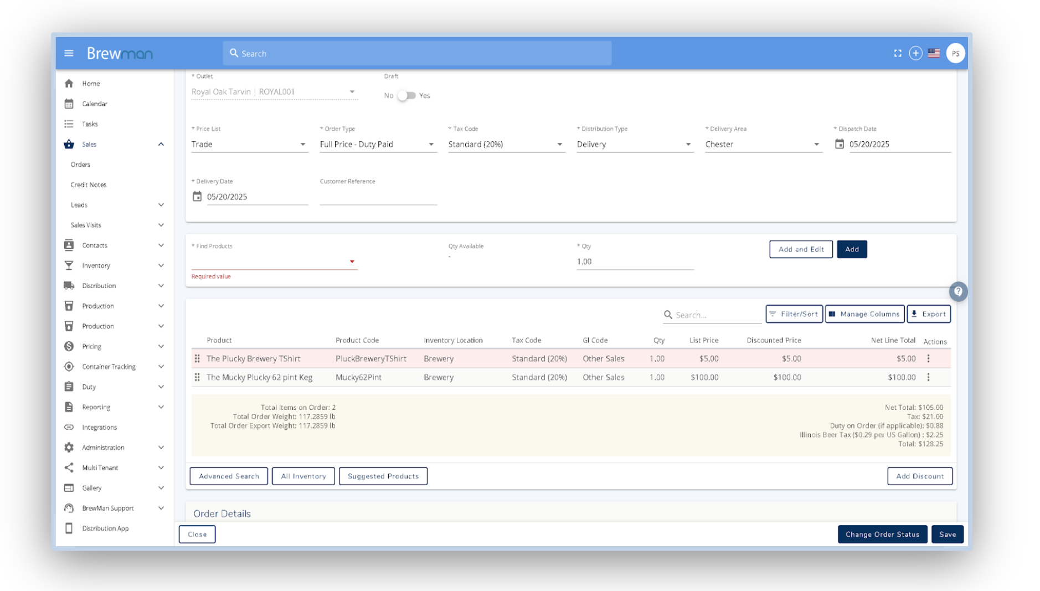Open Calendar from the sidebar

[95, 104]
